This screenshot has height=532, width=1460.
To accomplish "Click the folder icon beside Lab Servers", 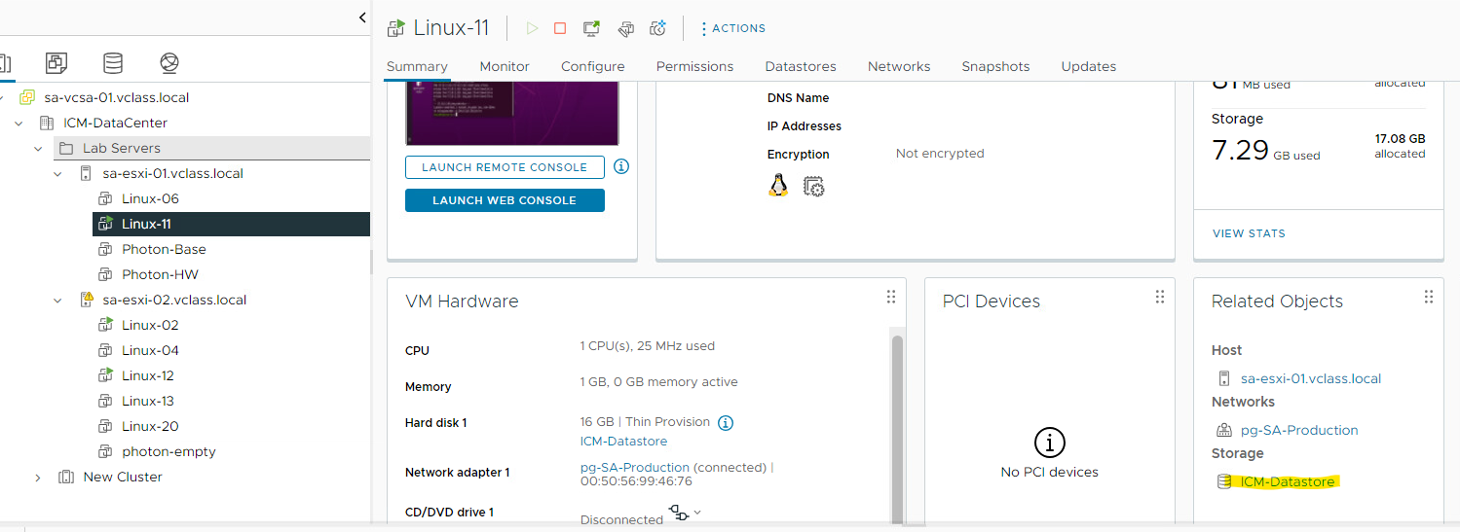I will [x=66, y=148].
